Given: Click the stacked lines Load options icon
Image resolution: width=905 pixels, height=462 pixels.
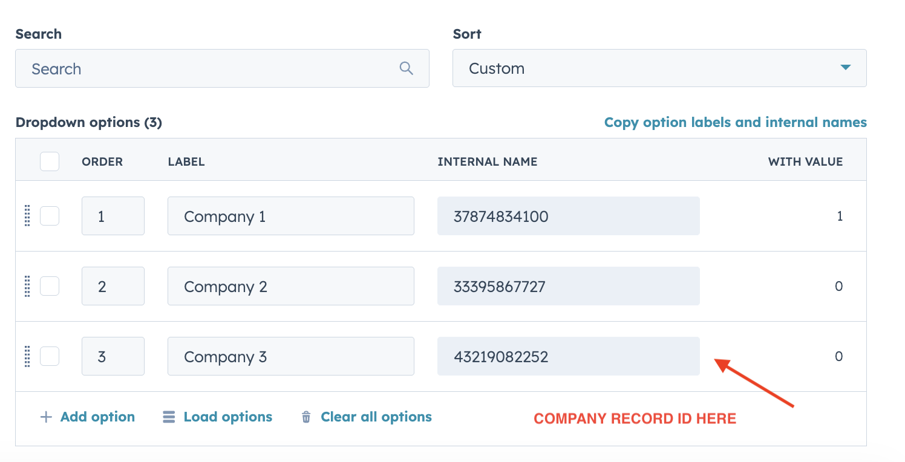Looking at the screenshot, I should [169, 417].
